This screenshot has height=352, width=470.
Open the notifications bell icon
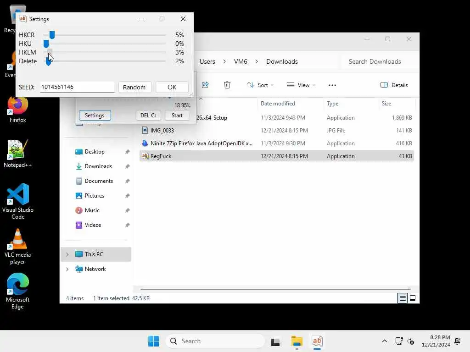tap(458, 341)
